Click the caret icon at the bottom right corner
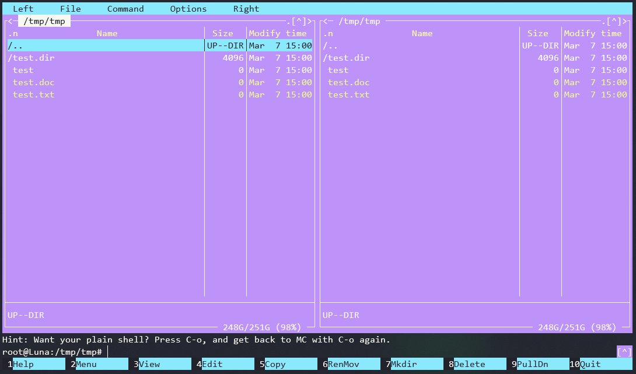This screenshot has width=636, height=374. coord(623,351)
